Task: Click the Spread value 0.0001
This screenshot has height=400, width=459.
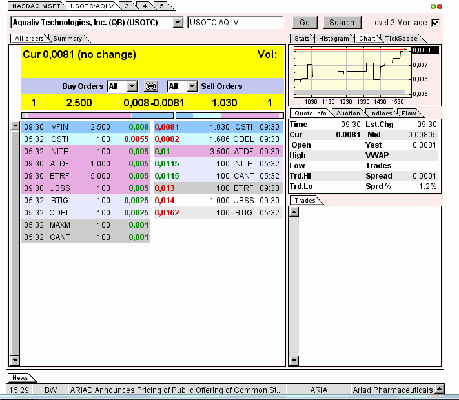Action: tap(424, 176)
